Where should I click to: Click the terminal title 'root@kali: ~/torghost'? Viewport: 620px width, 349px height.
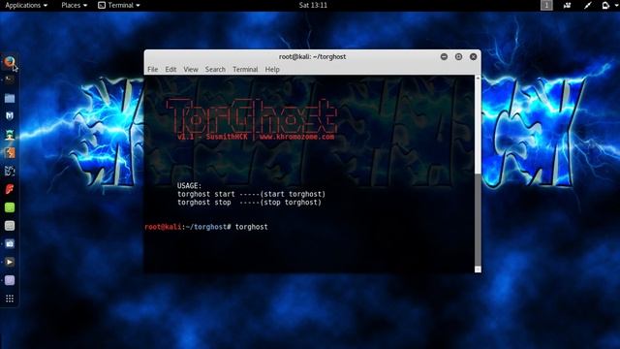pyautogui.click(x=312, y=56)
